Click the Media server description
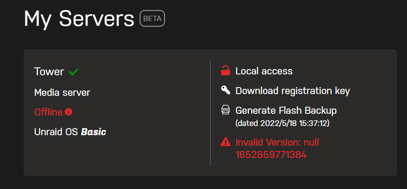The height and width of the screenshot is (189, 407). click(62, 92)
